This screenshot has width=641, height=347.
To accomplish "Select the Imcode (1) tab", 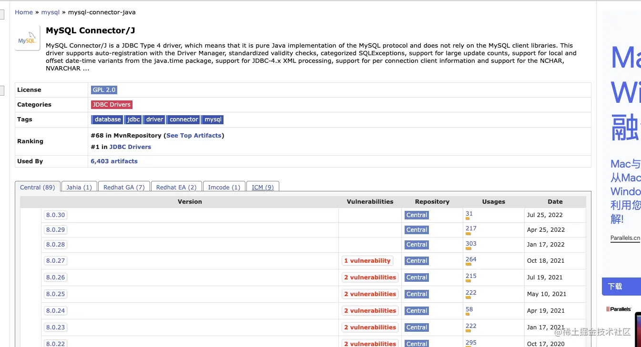I will [224, 187].
